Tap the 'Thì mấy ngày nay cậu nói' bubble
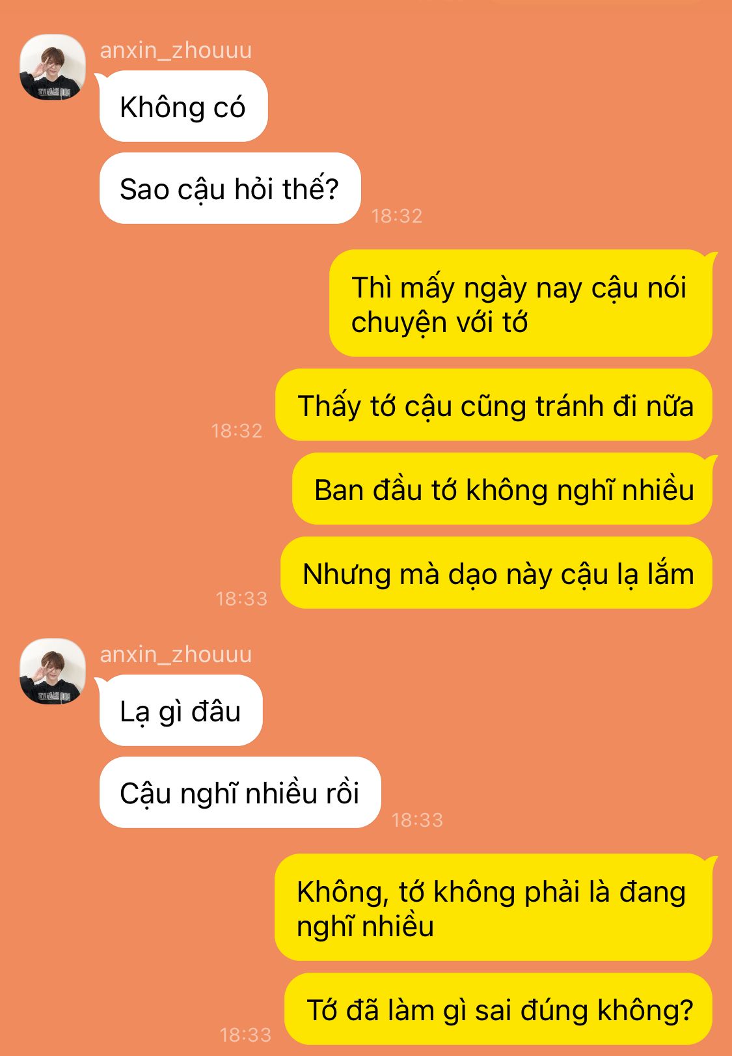Screen dimensions: 732x1056 521,303
